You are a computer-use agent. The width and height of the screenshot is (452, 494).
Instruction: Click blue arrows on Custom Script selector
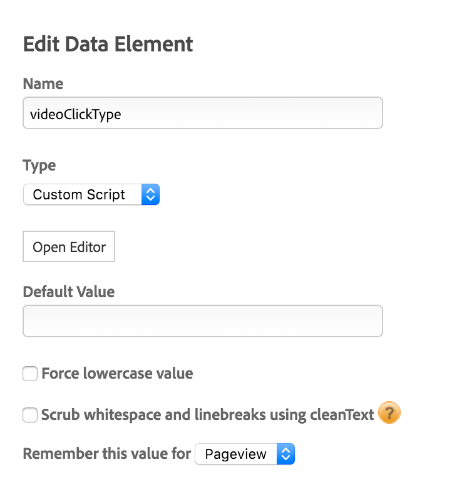coord(151,194)
